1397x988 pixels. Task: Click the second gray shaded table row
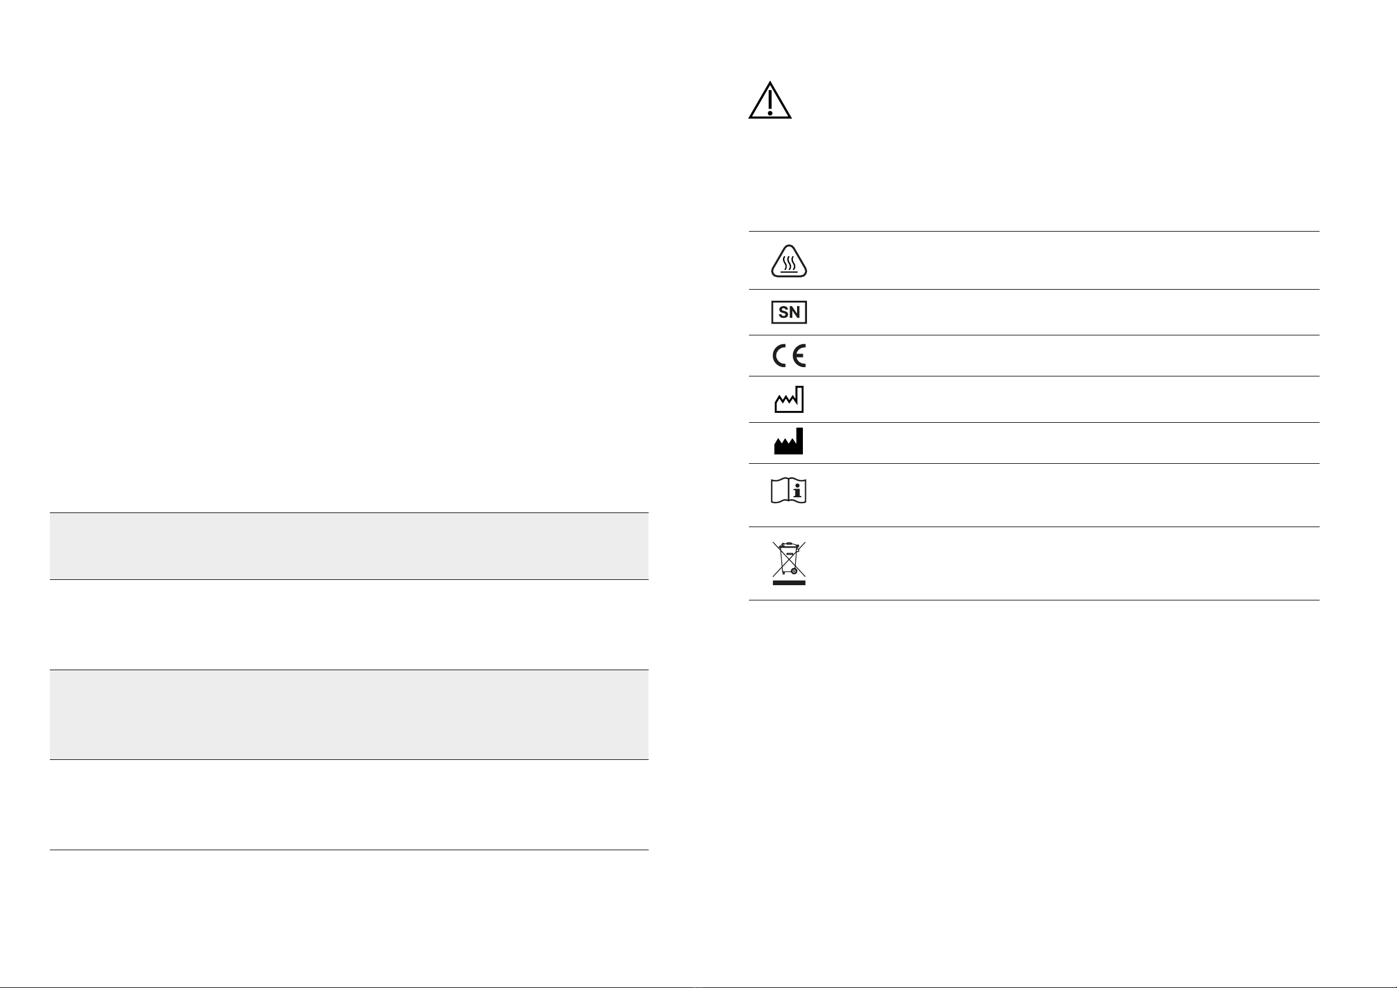(348, 715)
